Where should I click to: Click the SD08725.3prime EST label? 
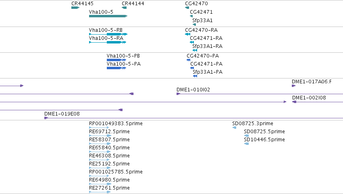pyautogui.click(x=253, y=124)
